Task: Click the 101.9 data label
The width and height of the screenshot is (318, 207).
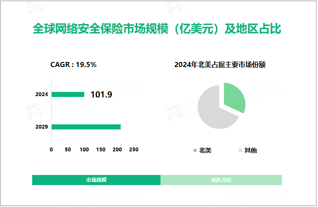Action: [x=101, y=94]
